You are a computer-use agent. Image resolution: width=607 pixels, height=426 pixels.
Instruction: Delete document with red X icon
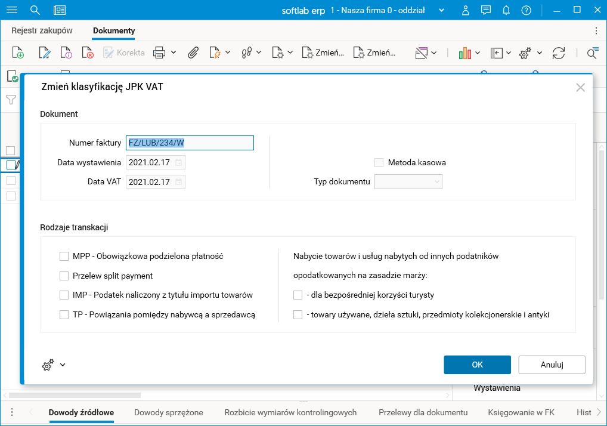tap(88, 53)
